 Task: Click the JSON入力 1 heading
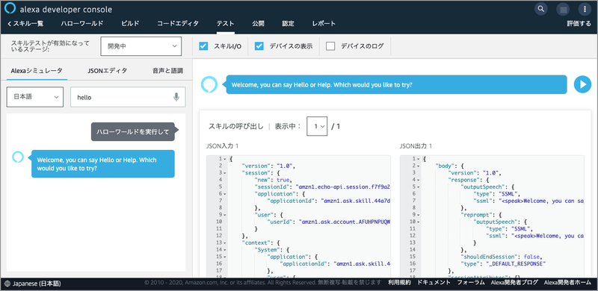pyautogui.click(x=222, y=145)
